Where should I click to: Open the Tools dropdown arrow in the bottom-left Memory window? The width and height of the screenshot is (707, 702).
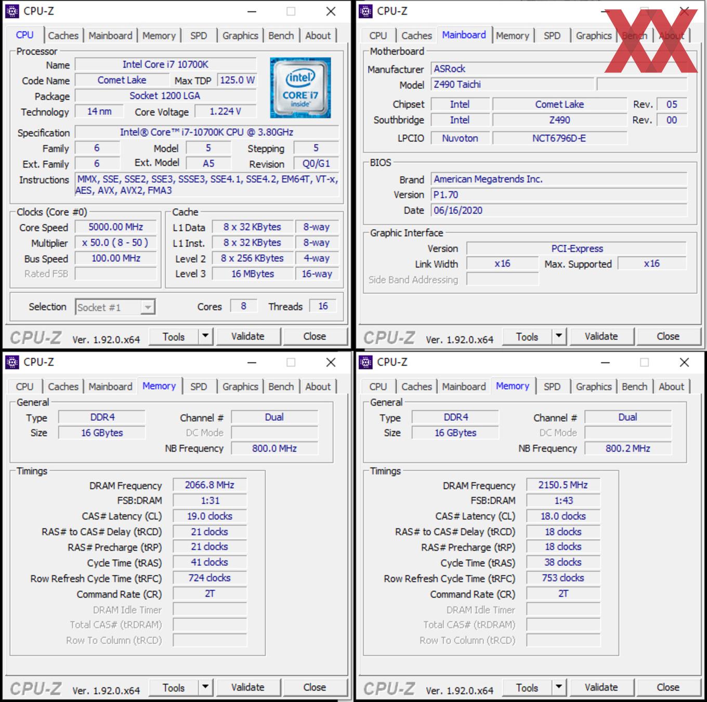click(x=205, y=687)
